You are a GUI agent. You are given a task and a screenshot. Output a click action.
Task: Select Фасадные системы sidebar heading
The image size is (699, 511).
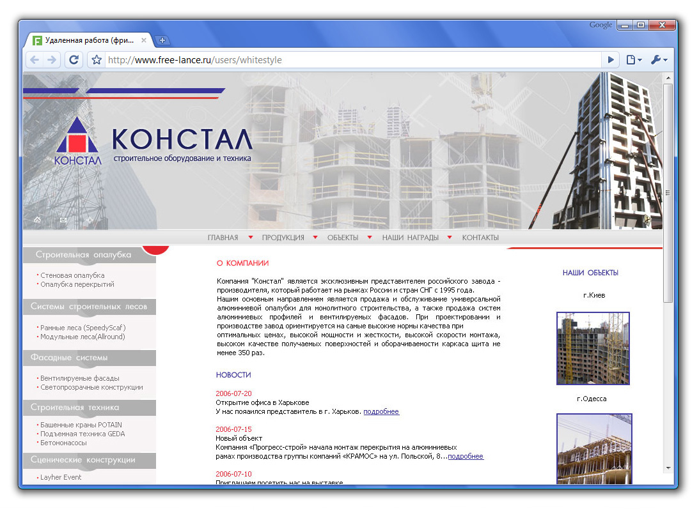tap(69, 358)
